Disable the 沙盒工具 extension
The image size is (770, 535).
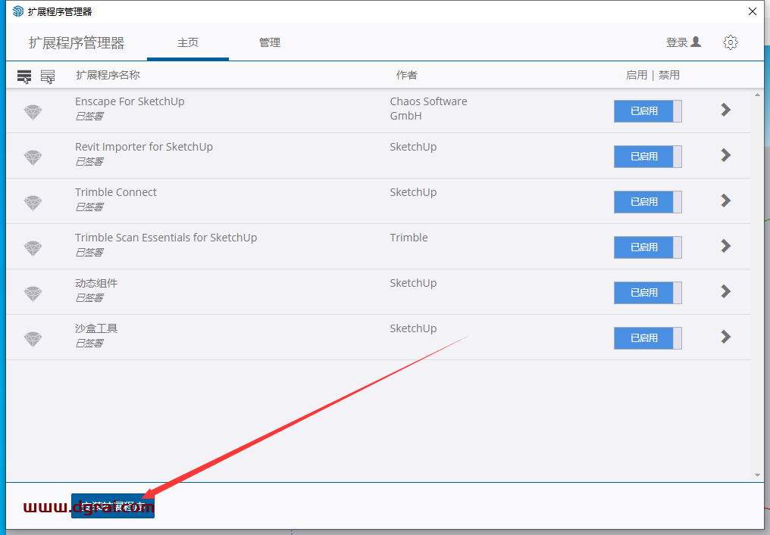click(648, 337)
